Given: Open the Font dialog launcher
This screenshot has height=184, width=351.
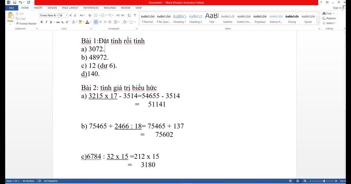Looking at the screenshot, I should [91, 29].
